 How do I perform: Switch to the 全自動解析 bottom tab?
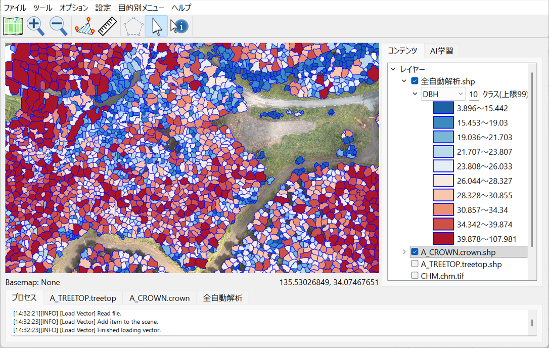tap(222, 298)
